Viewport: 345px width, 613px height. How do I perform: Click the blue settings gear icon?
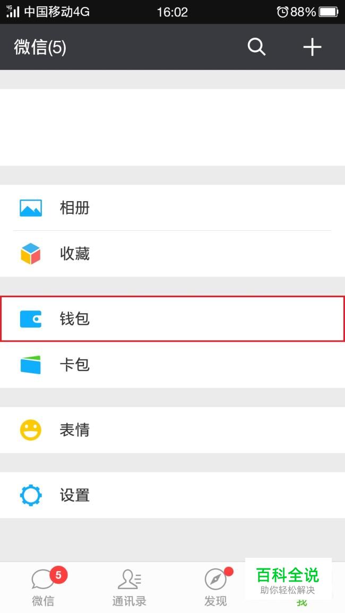pos(31,495)
